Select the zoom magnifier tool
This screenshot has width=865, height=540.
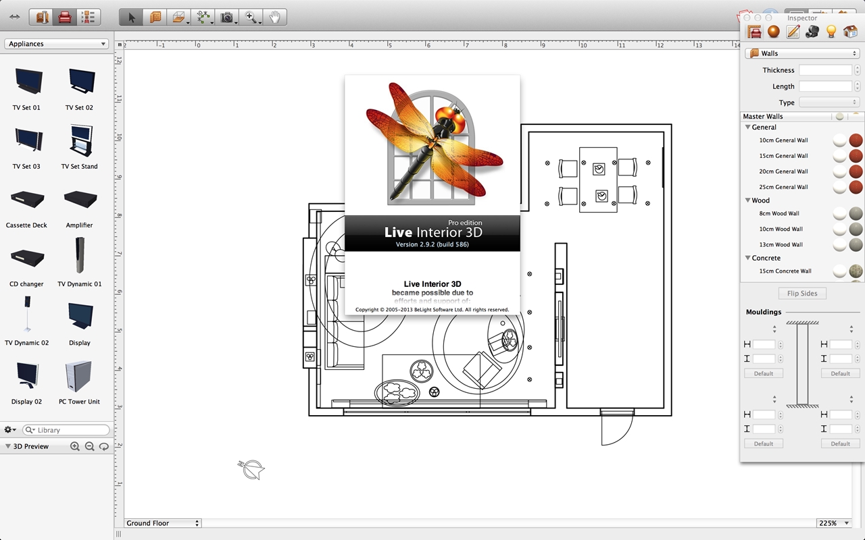[252, 18]
